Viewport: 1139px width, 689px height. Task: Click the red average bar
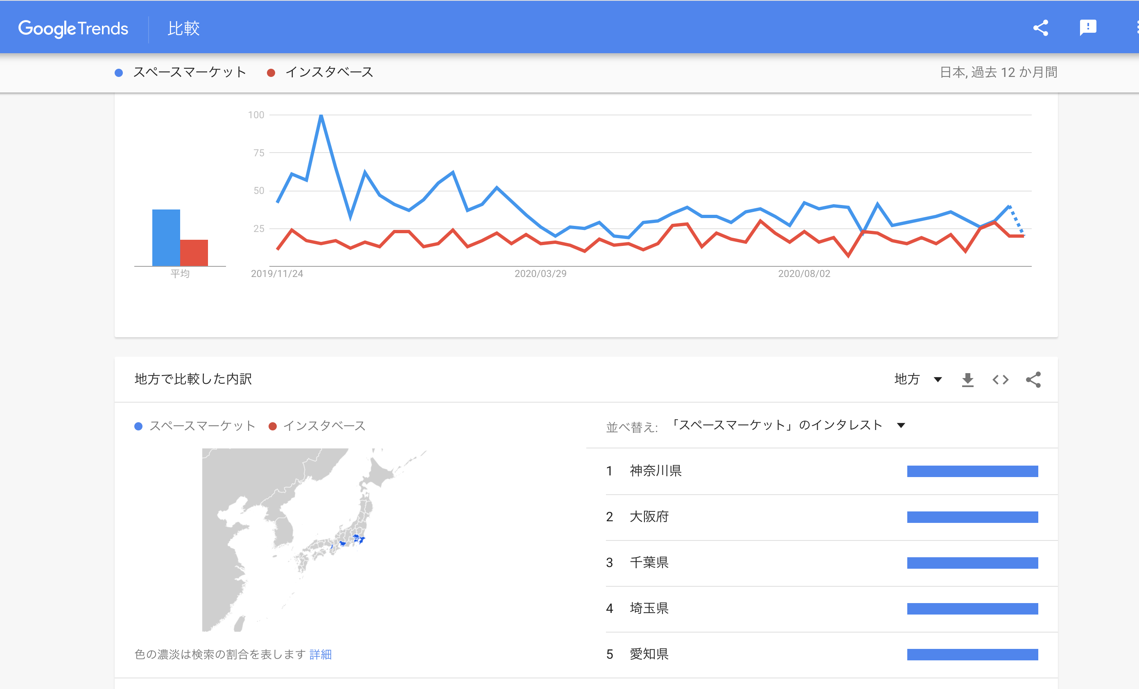pyautogui.click(x=194, y=252)
